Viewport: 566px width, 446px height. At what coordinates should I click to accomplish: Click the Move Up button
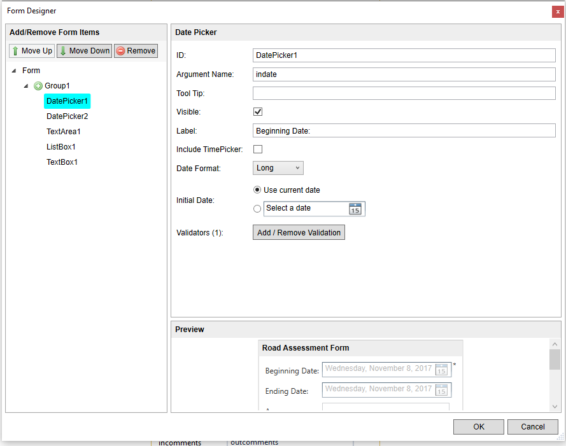pos(32,51)
